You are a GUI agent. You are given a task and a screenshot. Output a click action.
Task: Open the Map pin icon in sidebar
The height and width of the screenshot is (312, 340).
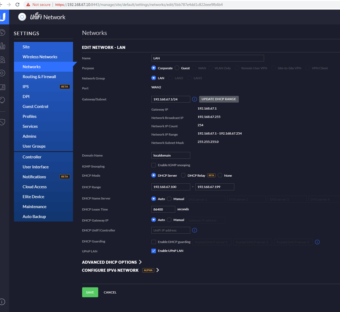[x=2, y=60]
